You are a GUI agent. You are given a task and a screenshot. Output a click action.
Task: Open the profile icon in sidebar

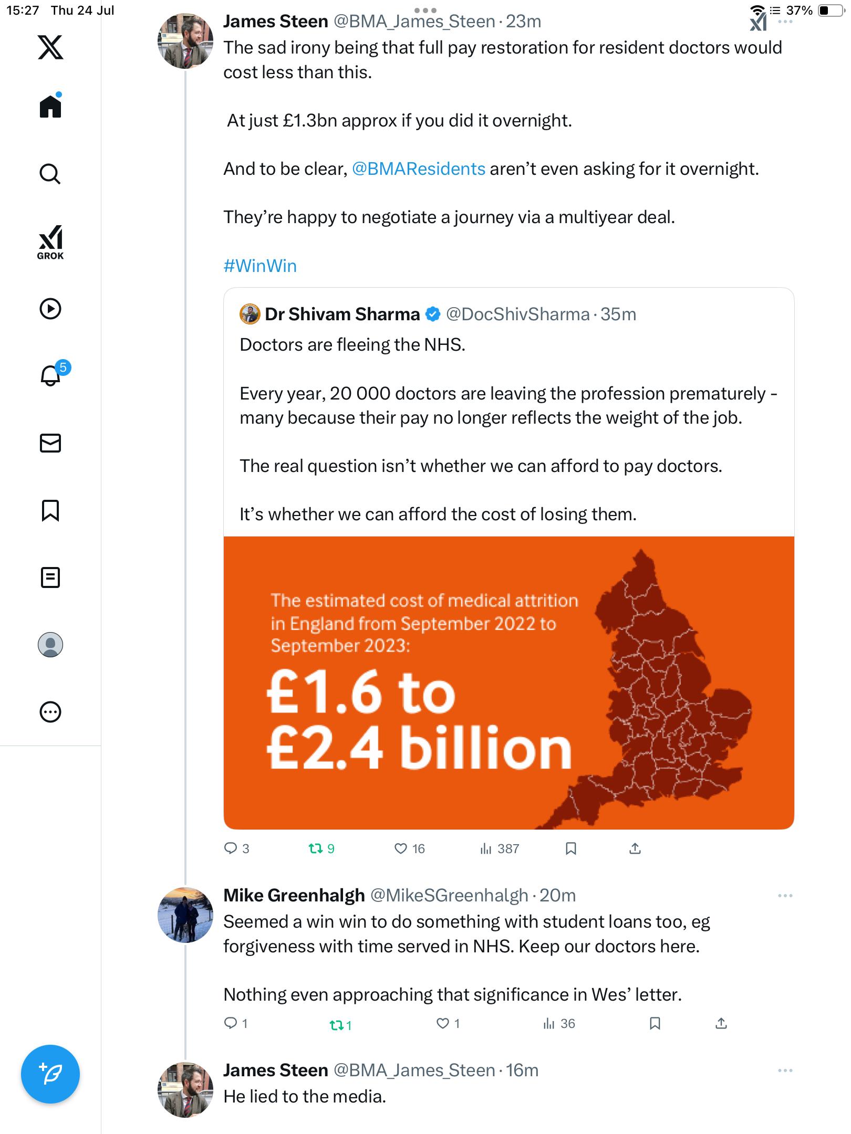tap(50, 645)
